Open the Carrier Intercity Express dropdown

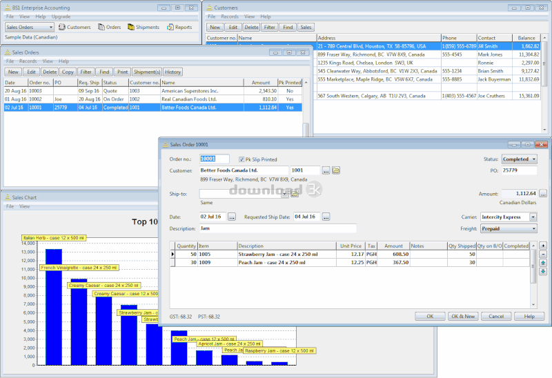[x=509, y=217]
